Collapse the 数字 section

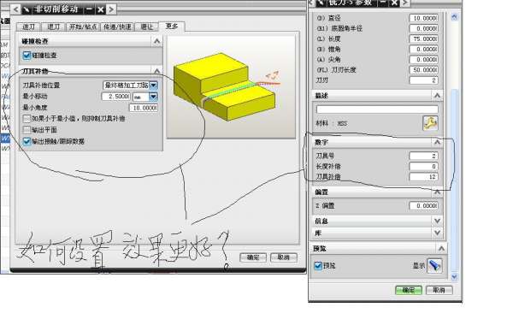[437, 142]
